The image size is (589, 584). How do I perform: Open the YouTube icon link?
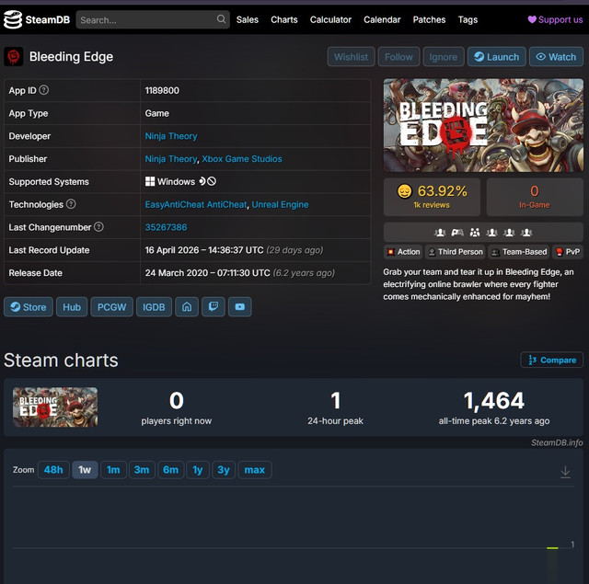coord(240,307)
